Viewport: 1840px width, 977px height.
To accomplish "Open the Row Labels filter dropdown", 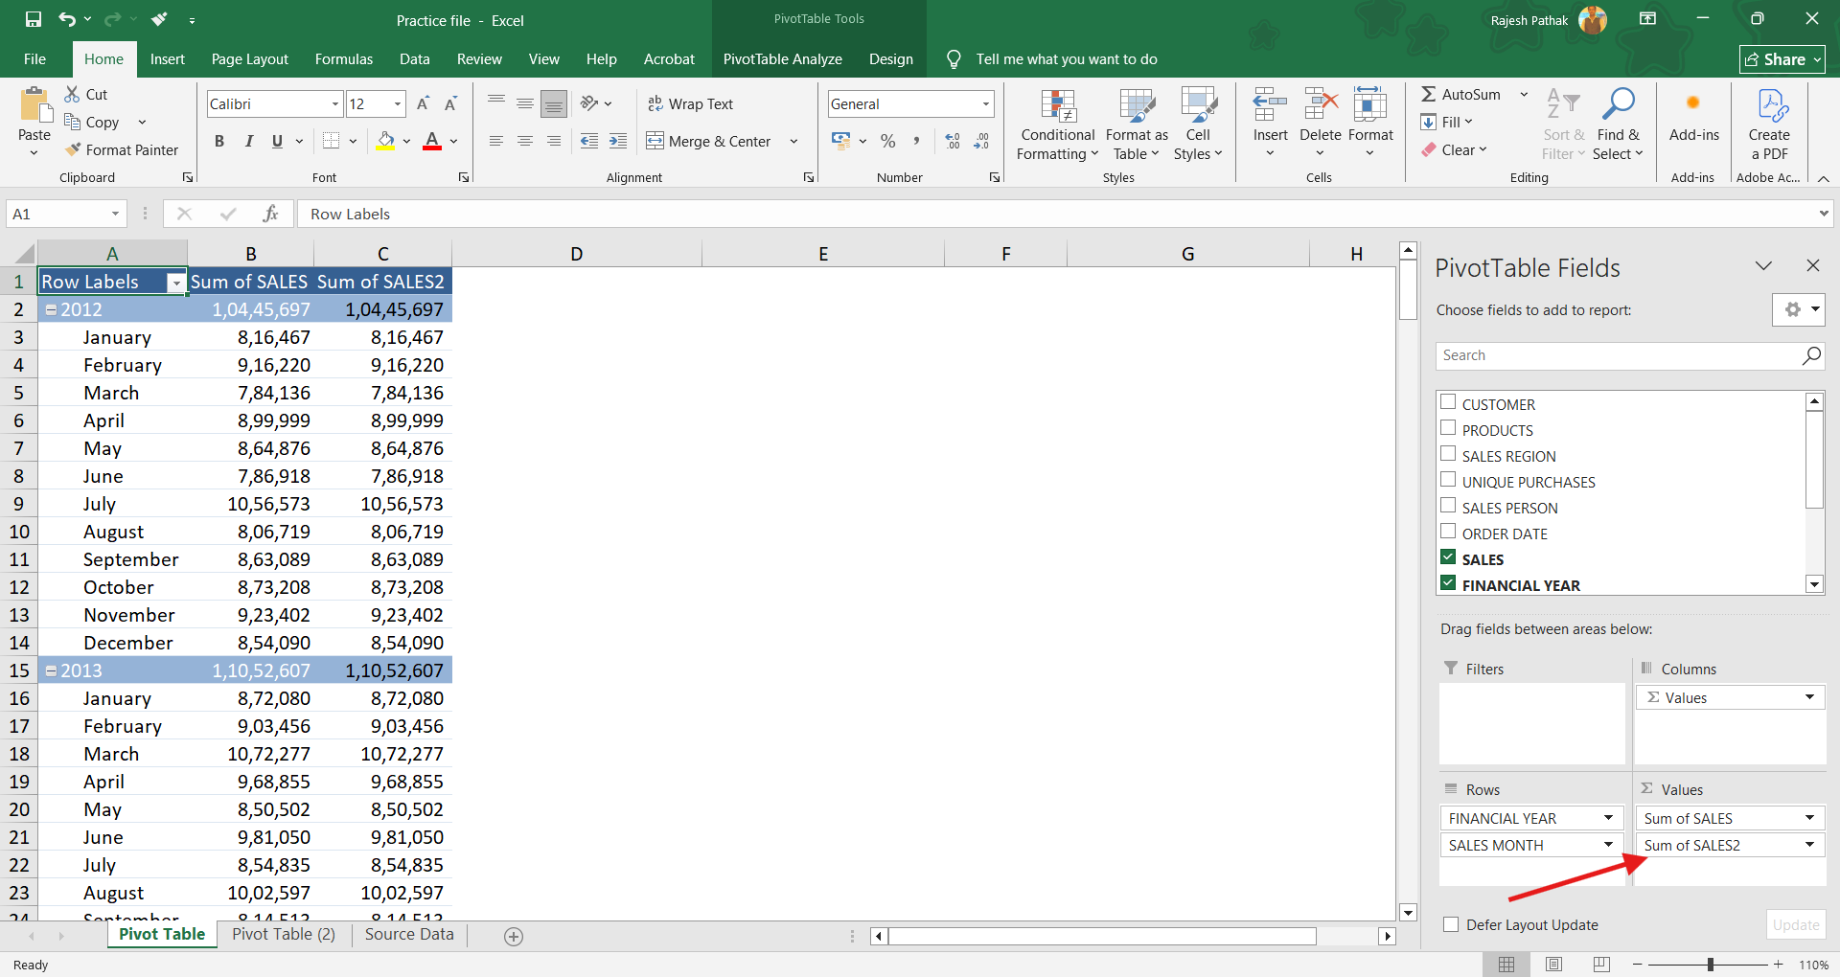I will 176,283.
